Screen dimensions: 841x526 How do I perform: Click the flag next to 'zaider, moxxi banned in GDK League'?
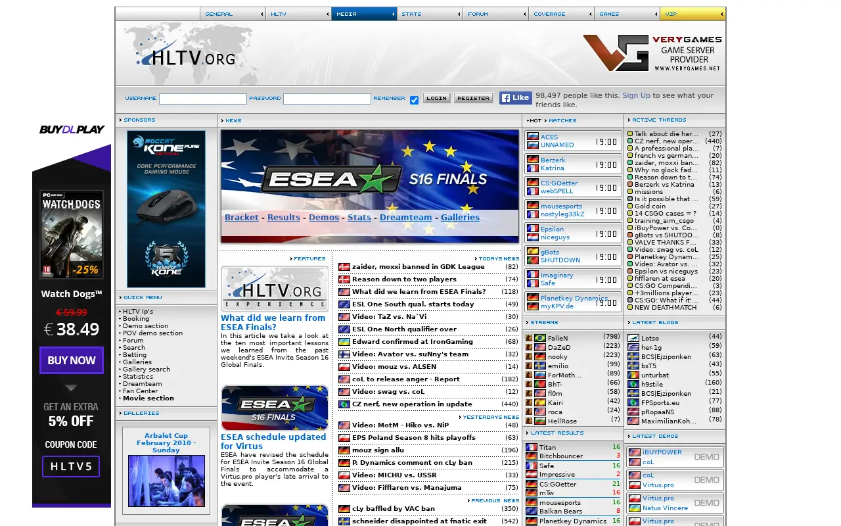(x=344, y=267)
